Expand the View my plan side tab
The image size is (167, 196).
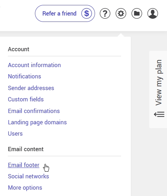point(158,89)
